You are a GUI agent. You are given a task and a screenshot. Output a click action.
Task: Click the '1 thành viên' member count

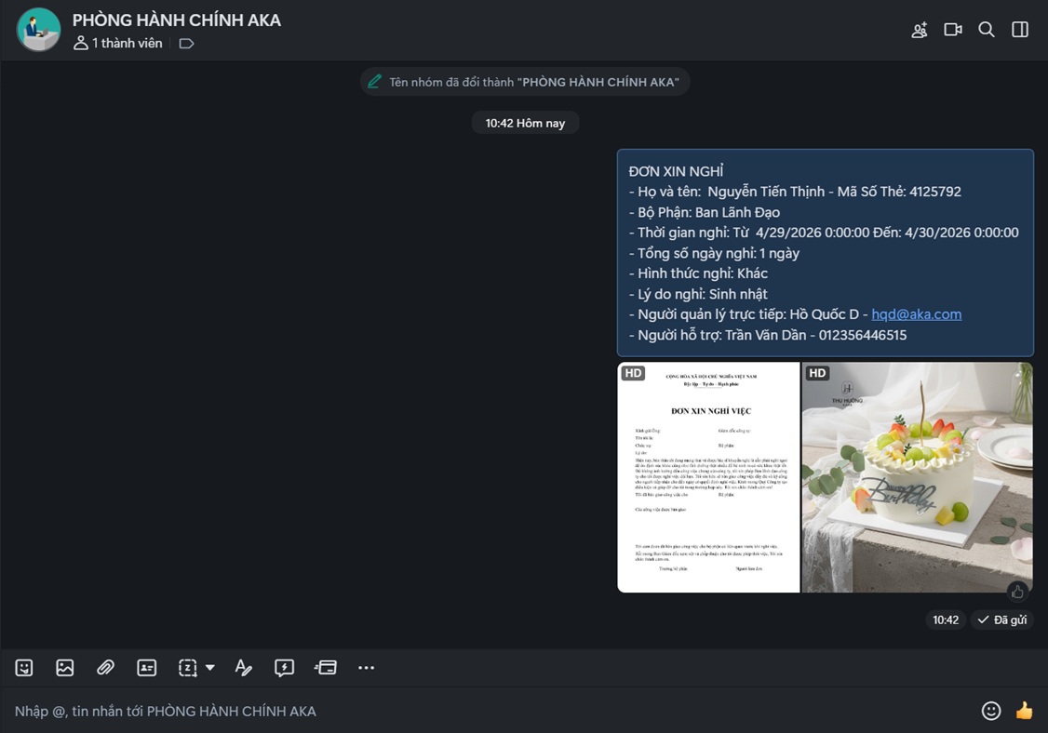[x=118, y=44]
